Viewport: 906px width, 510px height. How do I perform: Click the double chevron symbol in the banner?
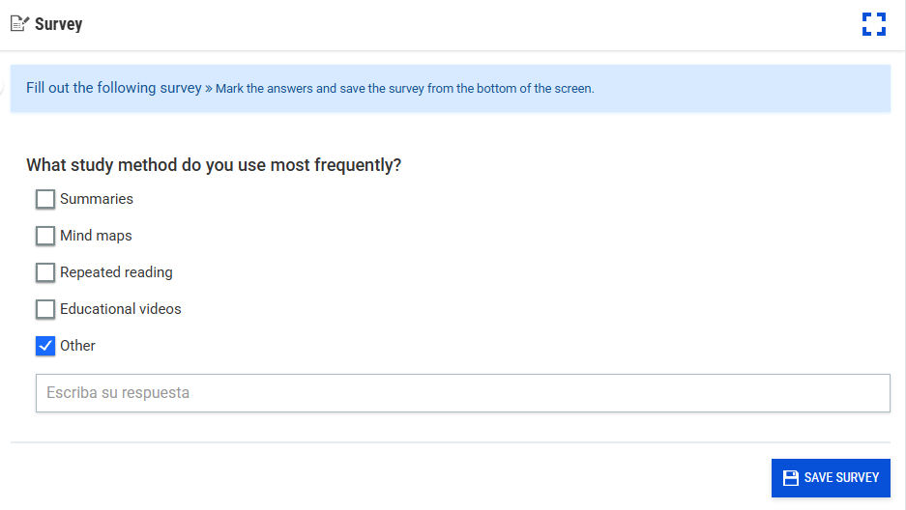(209, 89)
